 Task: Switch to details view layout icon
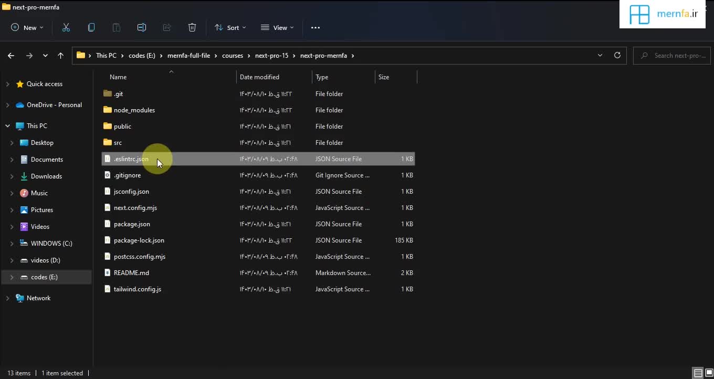click(x=698, y=373)
